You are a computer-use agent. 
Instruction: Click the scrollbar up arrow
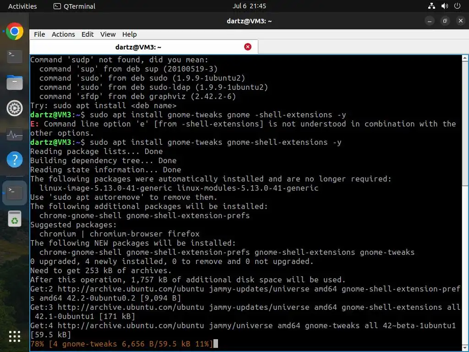click(465, 58)
